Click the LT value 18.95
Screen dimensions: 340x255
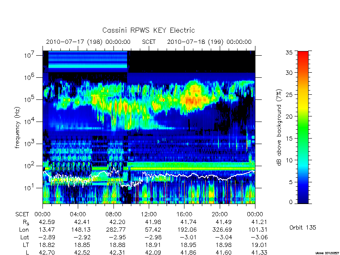(188, 245)
